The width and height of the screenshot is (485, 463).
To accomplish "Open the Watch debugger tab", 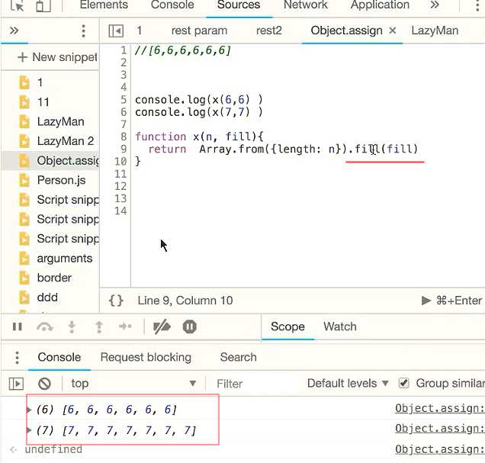I will pos(340,326).
